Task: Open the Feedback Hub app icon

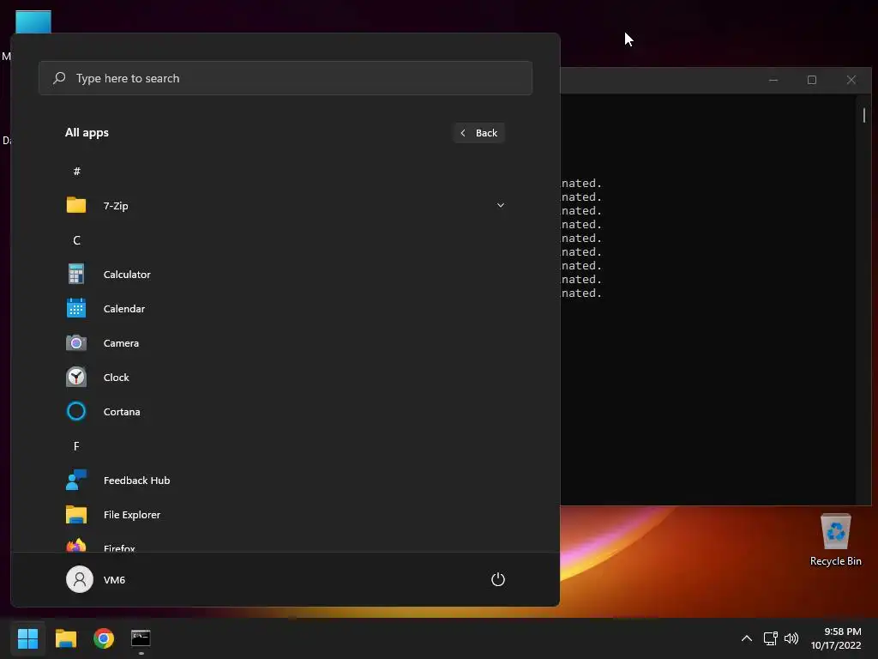Action: (76, 480)
